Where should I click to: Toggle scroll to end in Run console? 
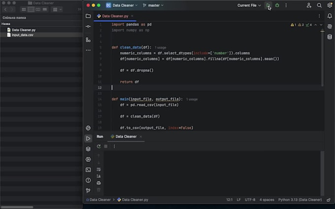coord(99,176)
